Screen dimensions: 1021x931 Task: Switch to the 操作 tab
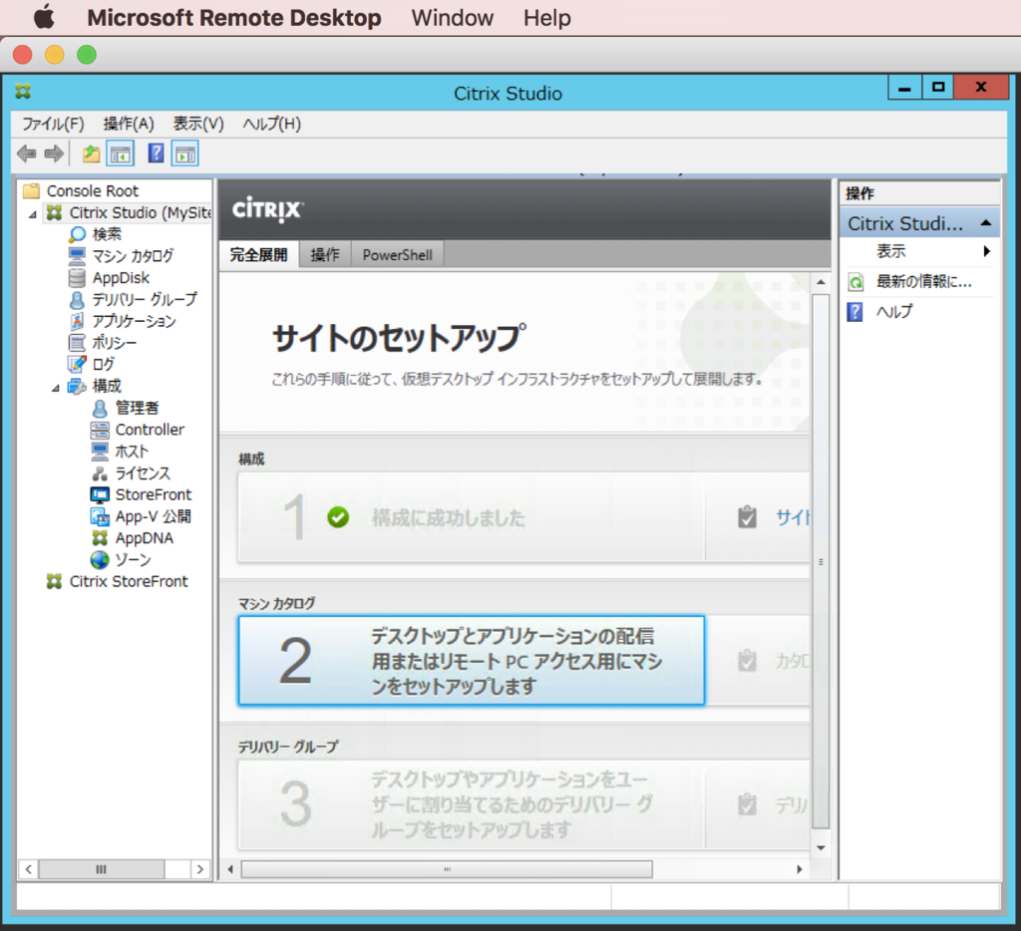pos(325,255)
